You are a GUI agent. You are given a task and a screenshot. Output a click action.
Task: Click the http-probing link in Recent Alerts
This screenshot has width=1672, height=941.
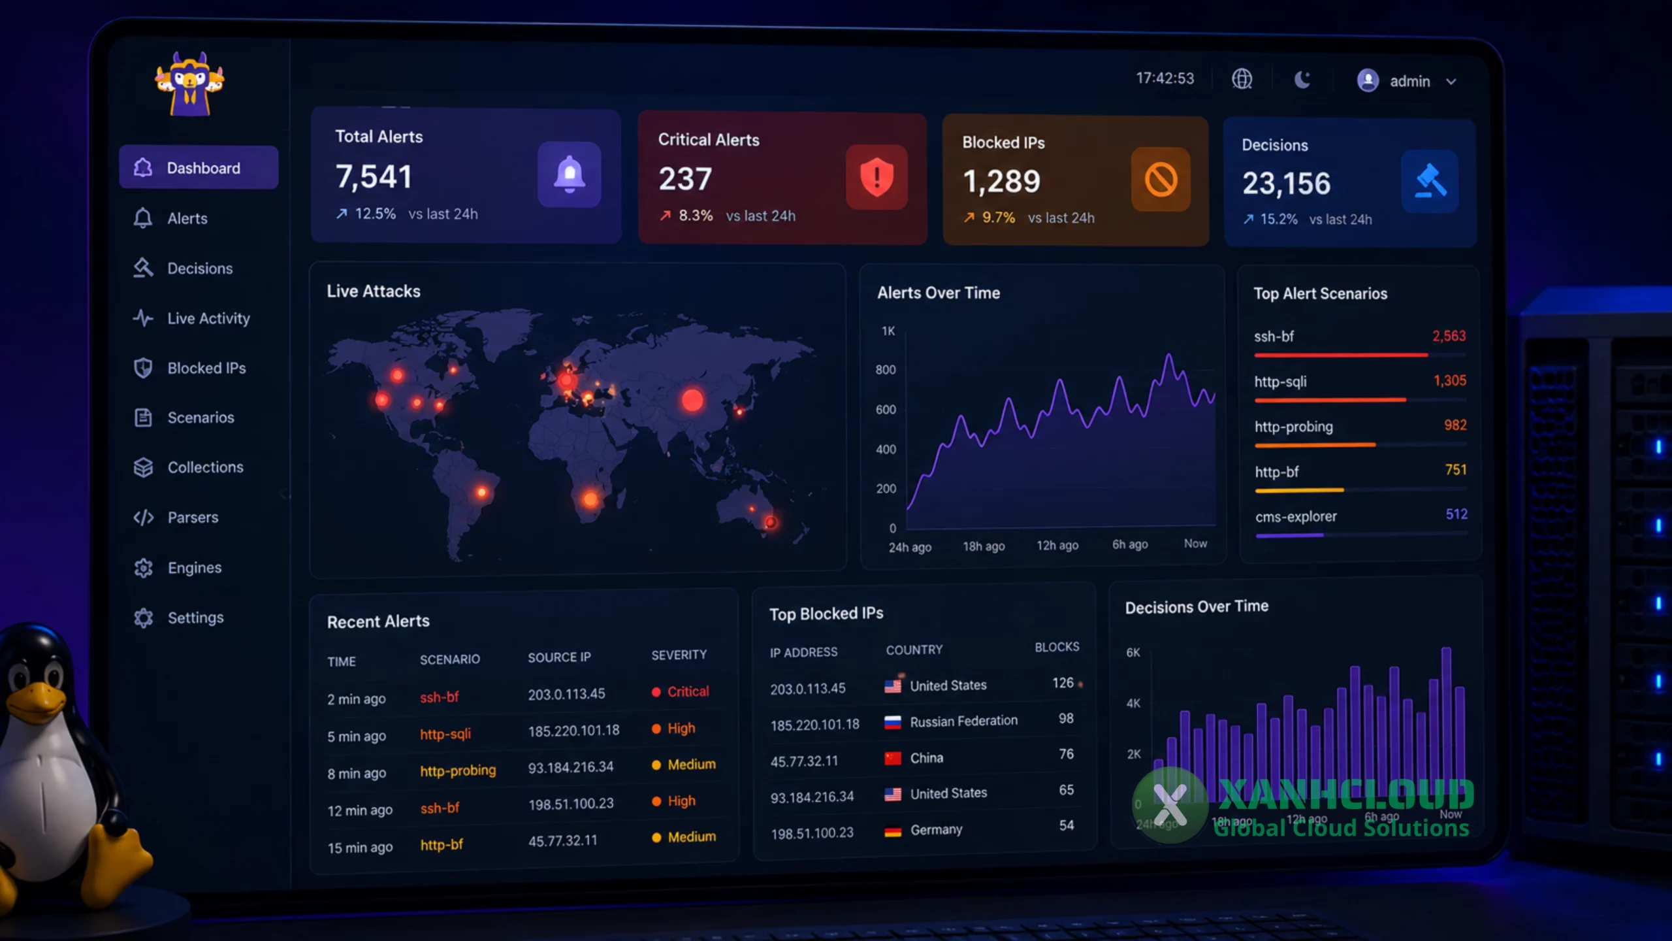458,771
